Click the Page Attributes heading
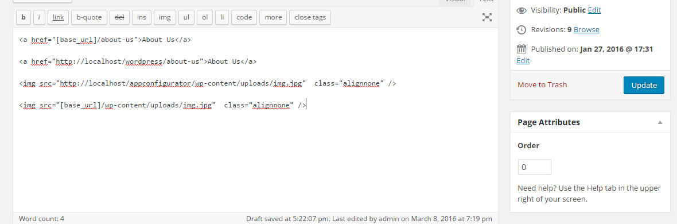 [548, 122]
